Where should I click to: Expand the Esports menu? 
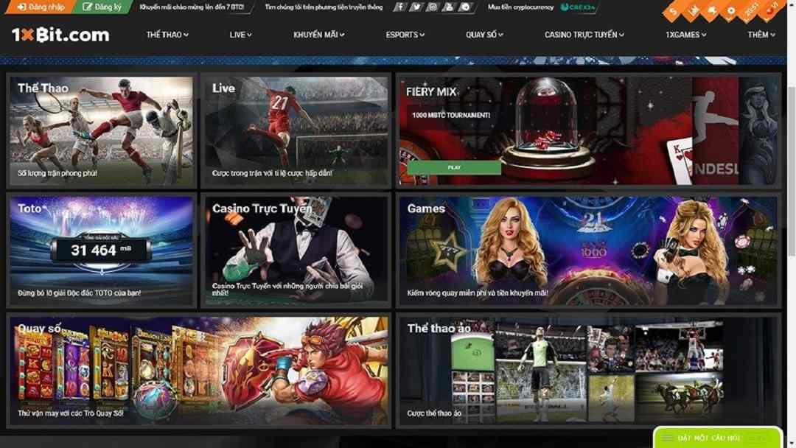click(x=405, y=35)
